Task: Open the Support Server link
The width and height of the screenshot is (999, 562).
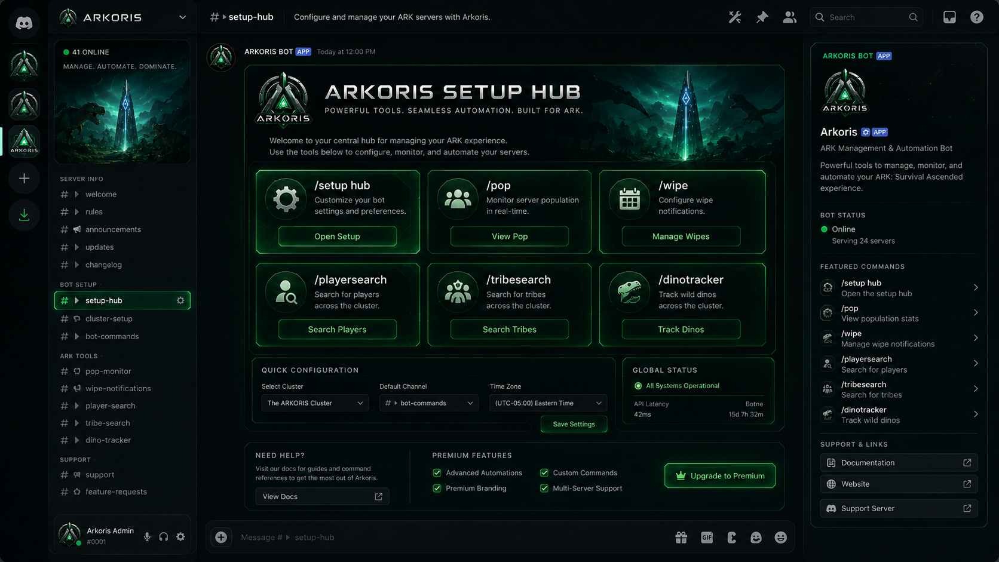Action: (899, 509)
